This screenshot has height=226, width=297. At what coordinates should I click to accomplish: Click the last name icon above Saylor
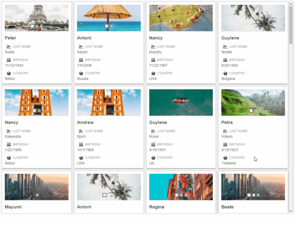coord(81,47)
